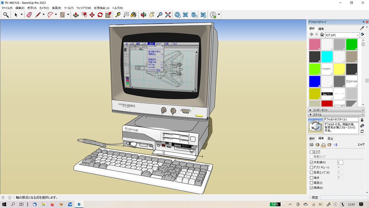The height and width of the screenshot is (208, 369).
Task: Select the Zoom Extents search tool
Action: click(6, 14)
